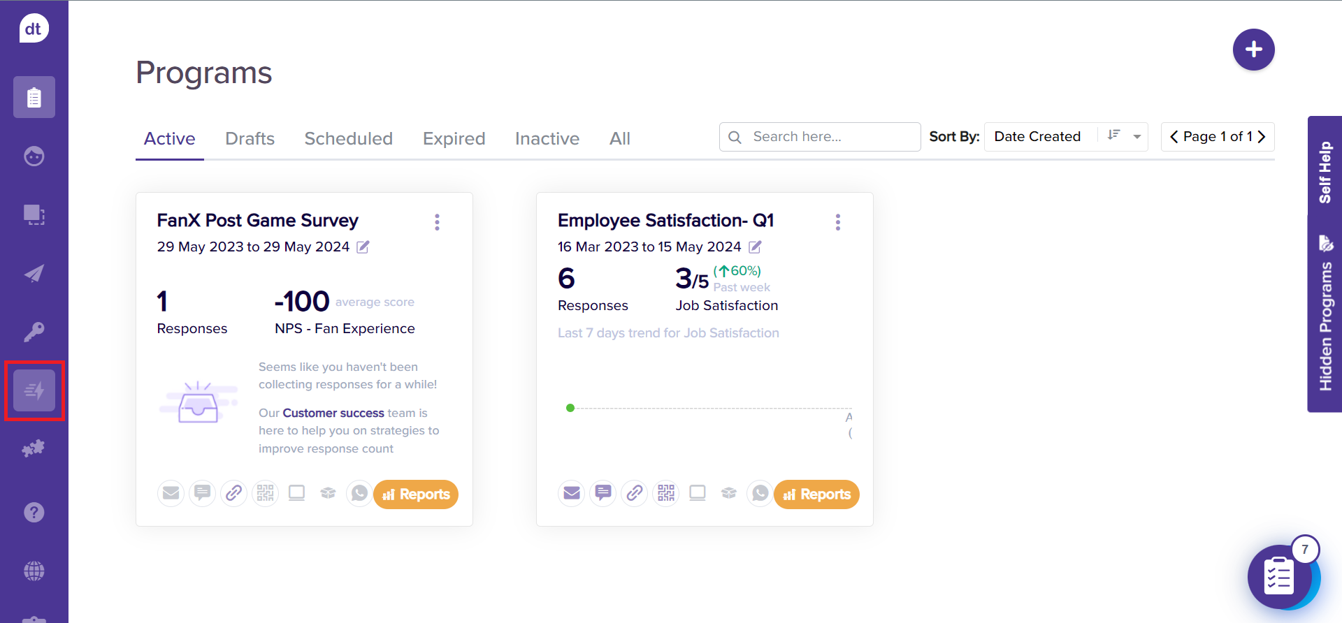
Task: Click the WhatsApp icon on FanX card
Action: click(359, 494)
